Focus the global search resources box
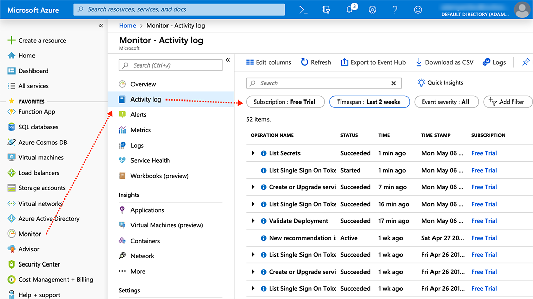 click(179, 9)
